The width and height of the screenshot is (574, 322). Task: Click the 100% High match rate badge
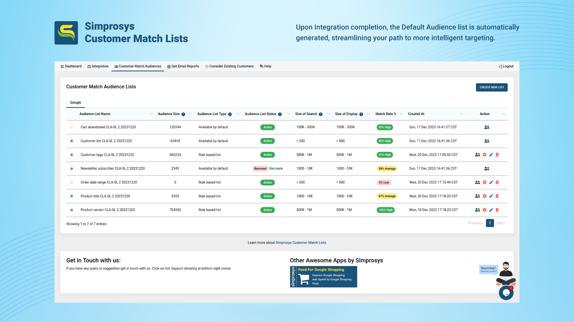385,210
